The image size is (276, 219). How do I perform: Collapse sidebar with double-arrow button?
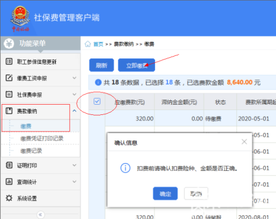[x=41, y=215]
